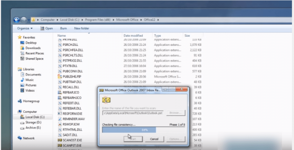Image resolution: width=294 pixels, height=150 pixels.
Task: Open the Organize dropdown menu
Action: [25, 28]
